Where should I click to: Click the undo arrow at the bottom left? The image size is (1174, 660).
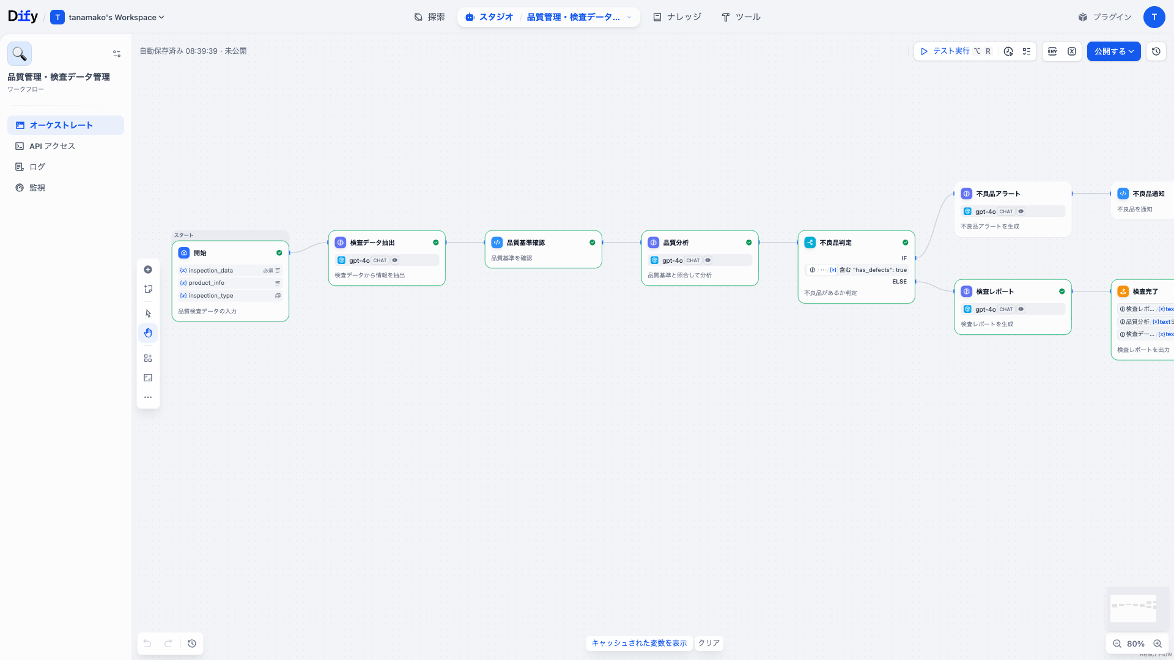click(147, 643)
